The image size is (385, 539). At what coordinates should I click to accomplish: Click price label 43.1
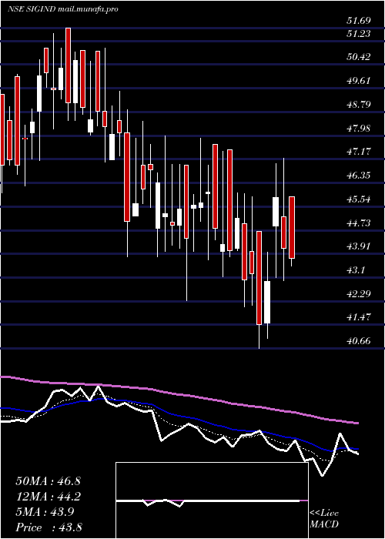tap(356, 270)
